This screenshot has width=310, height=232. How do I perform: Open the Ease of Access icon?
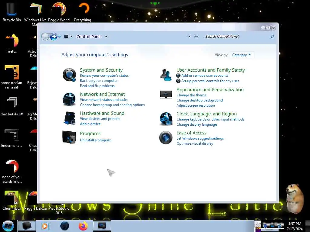point(166,137)
